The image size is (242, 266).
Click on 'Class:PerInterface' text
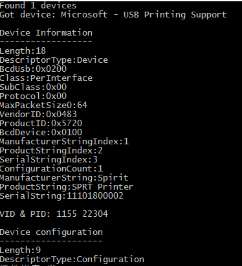46,78
